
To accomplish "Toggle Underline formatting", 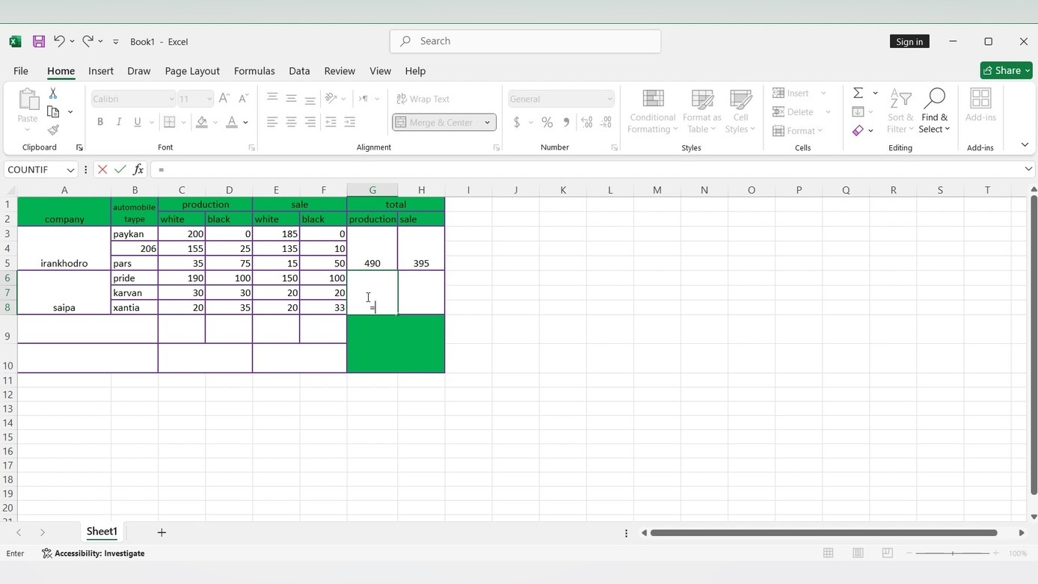I will 137,123.
